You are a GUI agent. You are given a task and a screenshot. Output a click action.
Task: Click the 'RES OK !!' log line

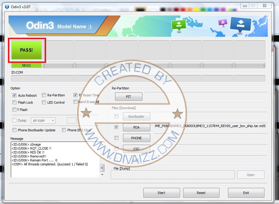click(x=28, y=152)
